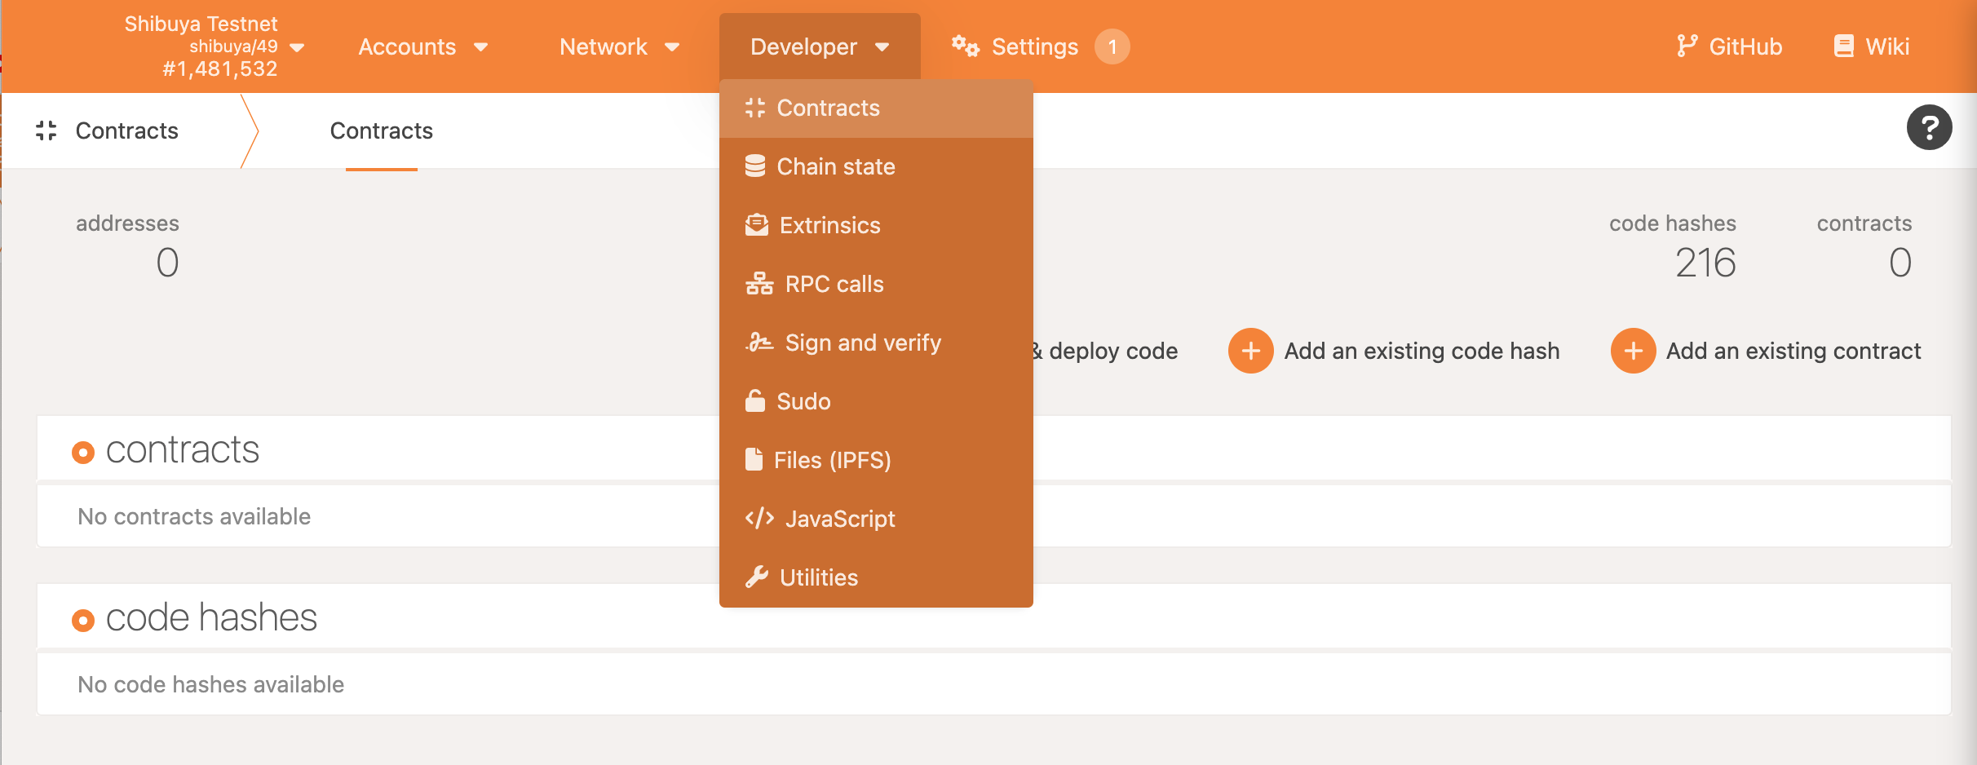Collapse the Developer dropdown menu
1977x765 pixels.
(x=819, y=46)
